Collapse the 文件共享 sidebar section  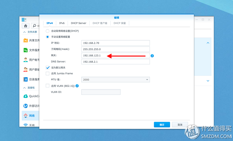[x=24, y=32]
